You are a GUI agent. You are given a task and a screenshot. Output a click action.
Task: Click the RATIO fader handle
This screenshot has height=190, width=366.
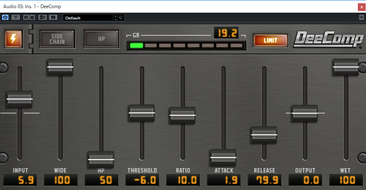pyautogui.click(x=183, y=115)
